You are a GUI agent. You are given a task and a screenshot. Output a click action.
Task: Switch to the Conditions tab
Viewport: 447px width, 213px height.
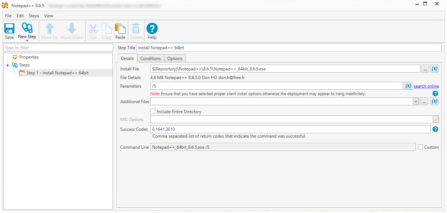tap(151, 58)
